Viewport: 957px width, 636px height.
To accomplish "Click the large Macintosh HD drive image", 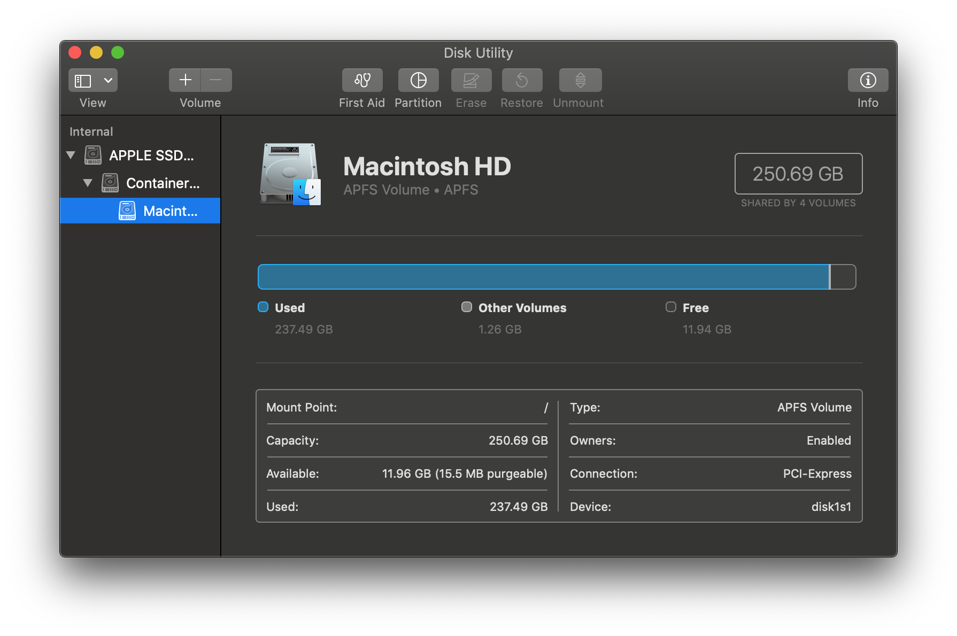I will pyautogui.click(x=290, y=174).
